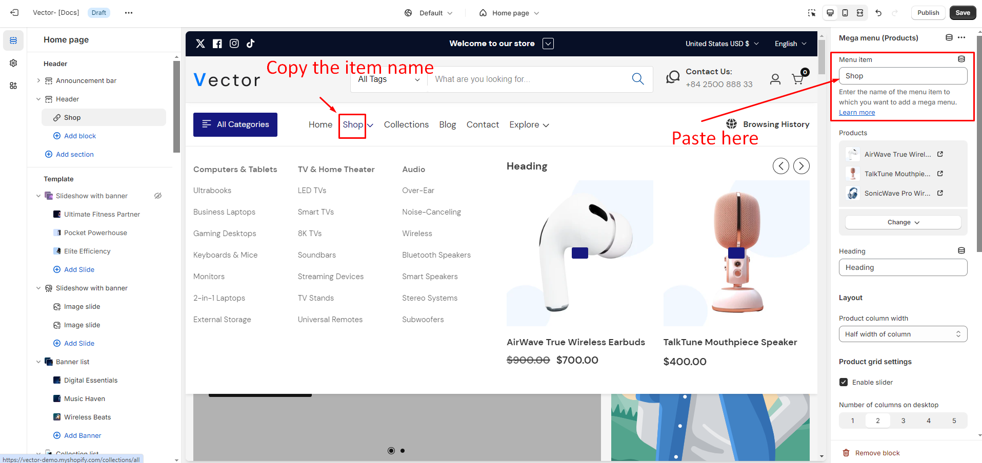Click the Learn more link
982x463 pixels.
857,113
